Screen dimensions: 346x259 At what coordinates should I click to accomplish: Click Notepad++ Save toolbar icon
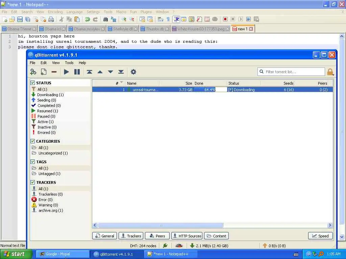tap(20, 19)
